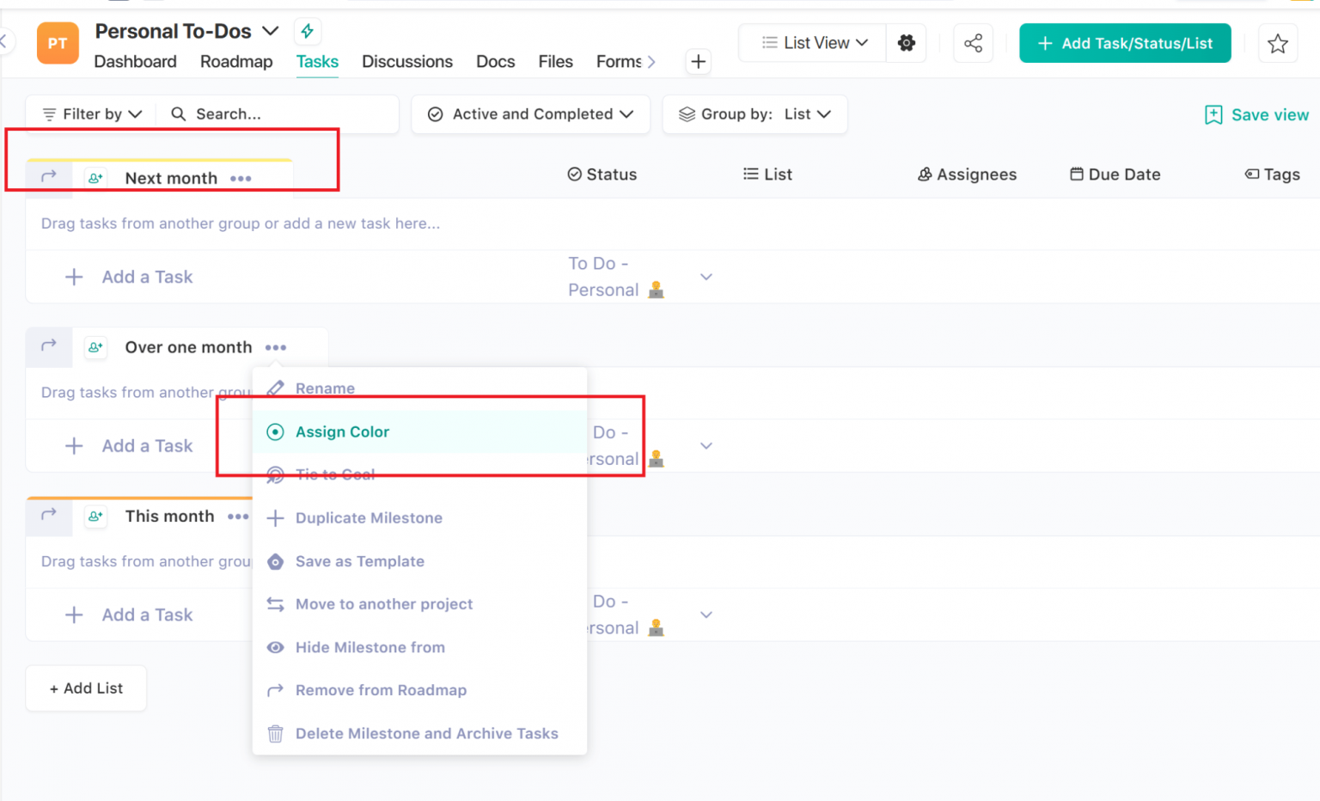The width and height of the screenshot is (1320, 801).
Task: Click the plus icon in Over one month's Add a Task row
Action: pos(74,446)
